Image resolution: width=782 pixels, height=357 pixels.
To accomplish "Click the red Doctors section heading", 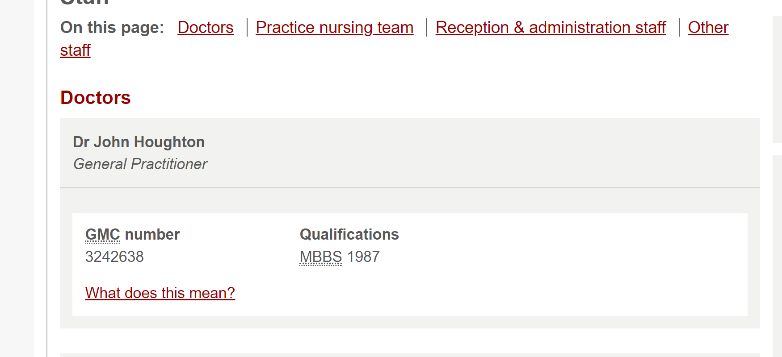I will pos(95,98).
